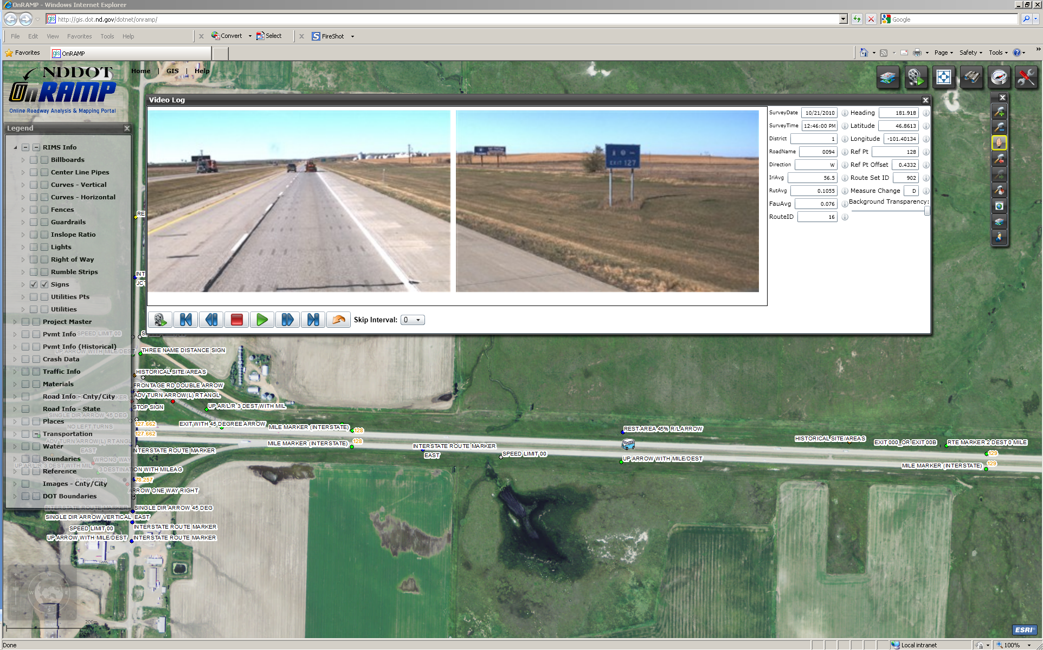Open the binoculars search tool
This screenshot has width=1043, height=650.
tap(971, 77)
